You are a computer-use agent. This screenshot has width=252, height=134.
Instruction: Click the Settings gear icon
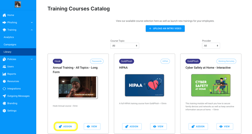coord(4,111)
